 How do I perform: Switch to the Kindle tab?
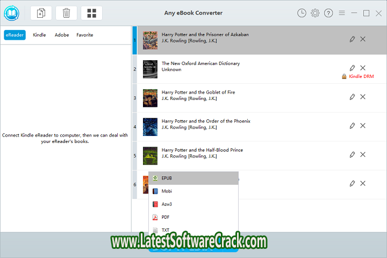pos(39,35)
